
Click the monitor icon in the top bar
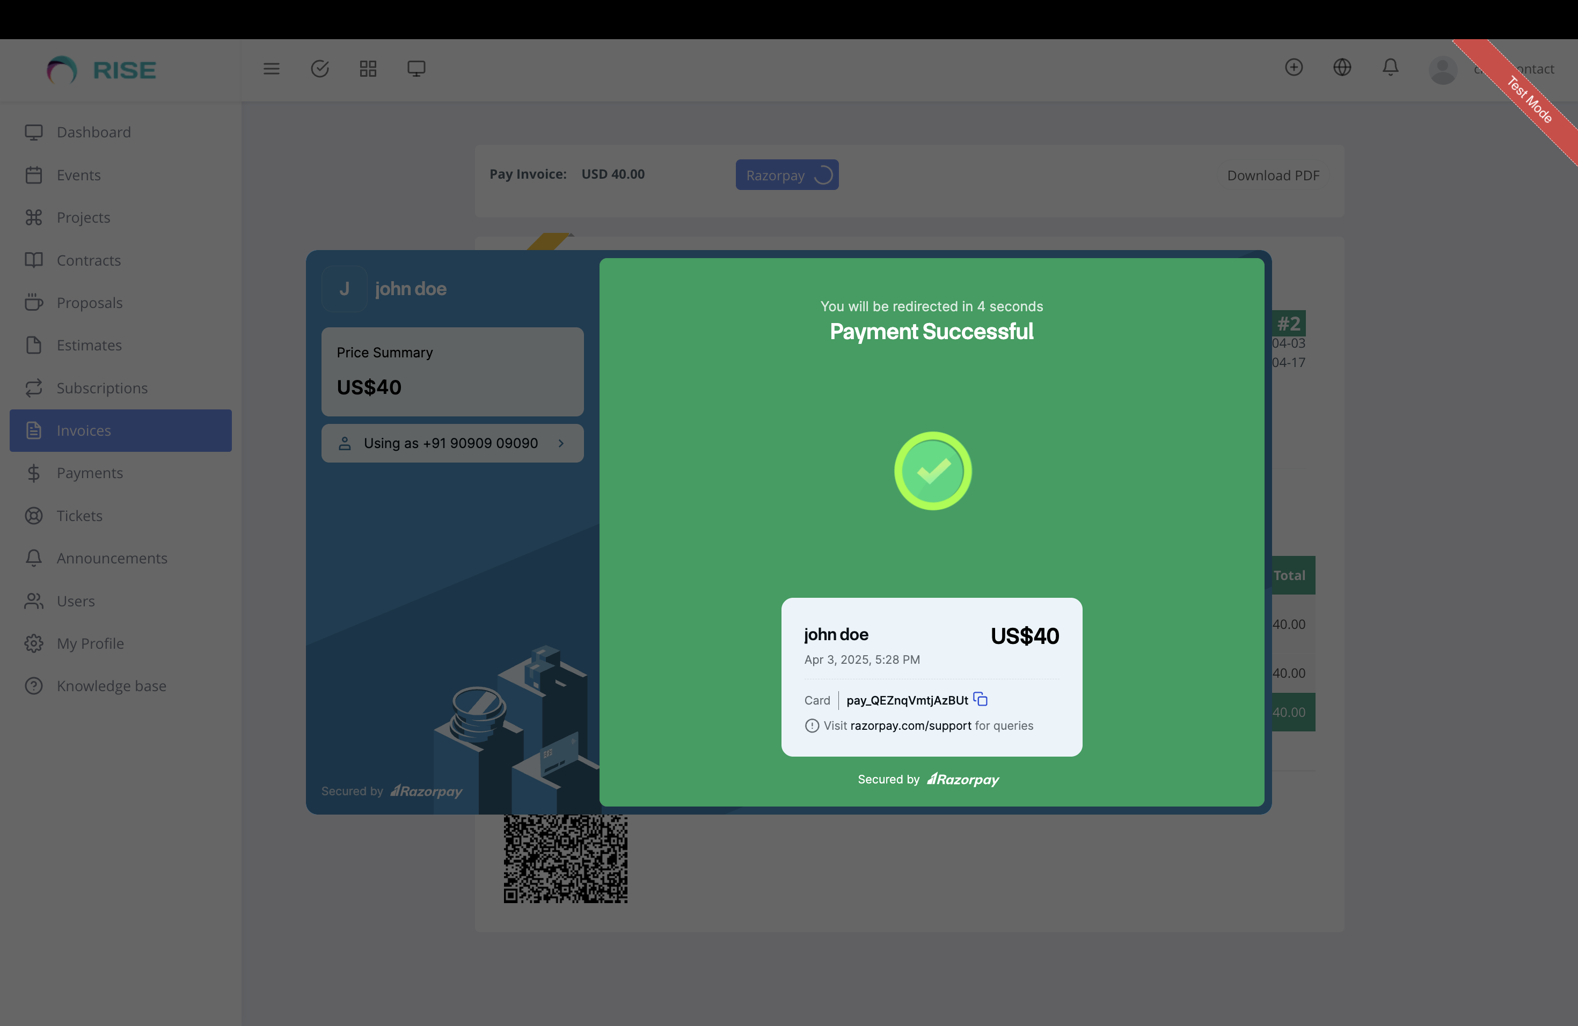tap(417, 69)
